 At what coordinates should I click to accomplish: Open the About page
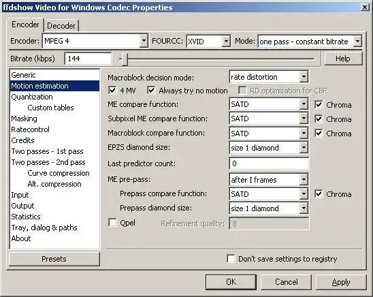pyautogui.click(x=54, y=238)
